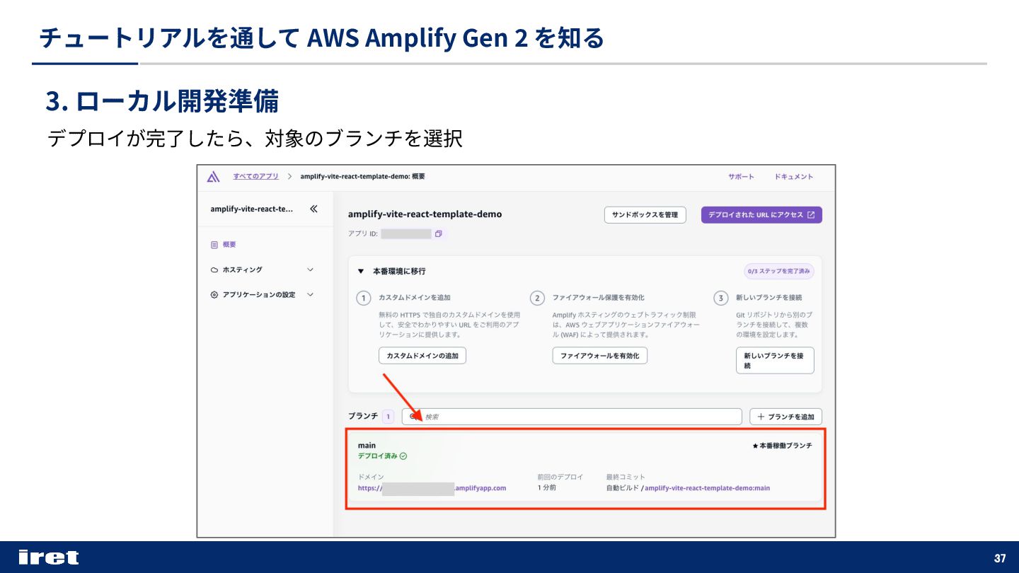Click the ファイアウォールを有効化 button
The width and height of the screenshot is (1019, 573).
pos(599,356)
